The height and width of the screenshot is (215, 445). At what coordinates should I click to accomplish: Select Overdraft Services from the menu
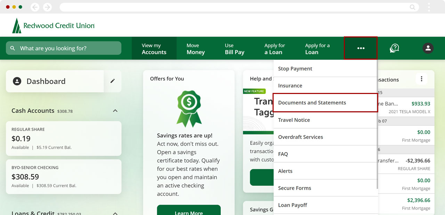point(325,137)
